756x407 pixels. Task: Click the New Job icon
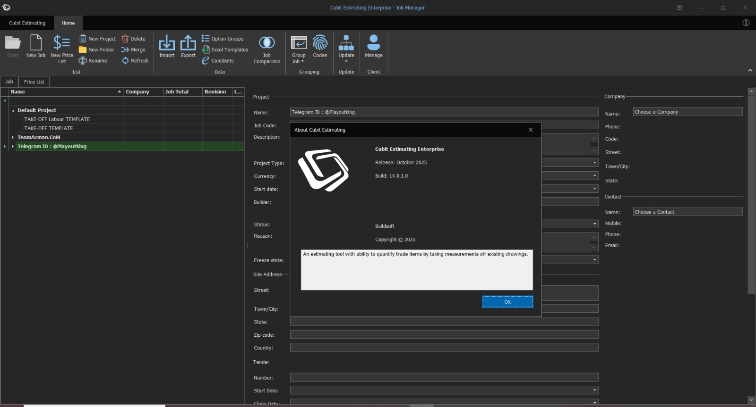tap(36, 43)
